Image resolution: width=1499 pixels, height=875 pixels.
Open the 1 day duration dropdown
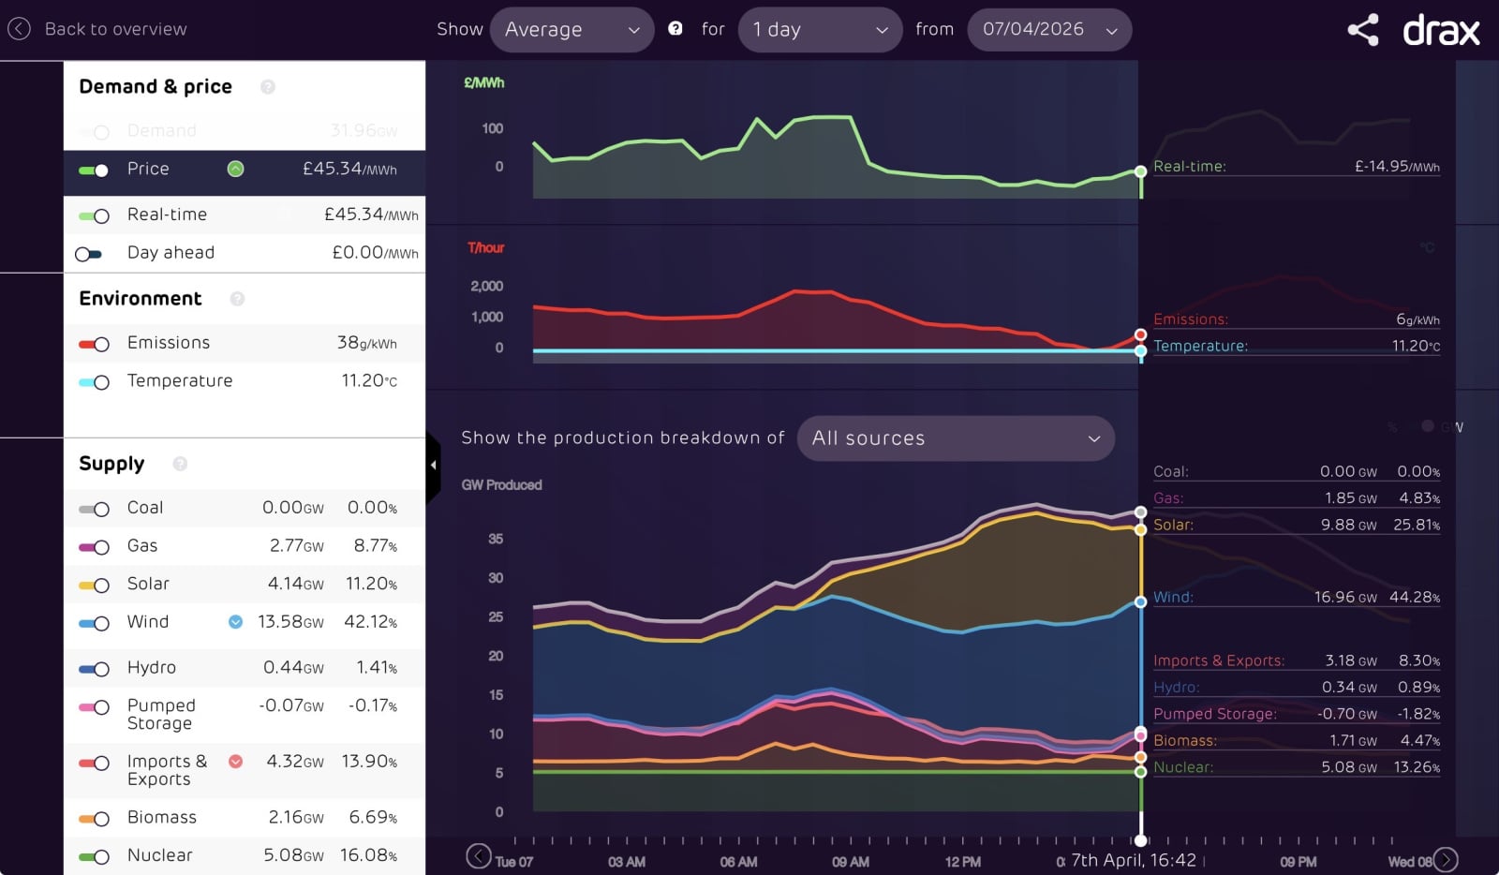point(820,30)
